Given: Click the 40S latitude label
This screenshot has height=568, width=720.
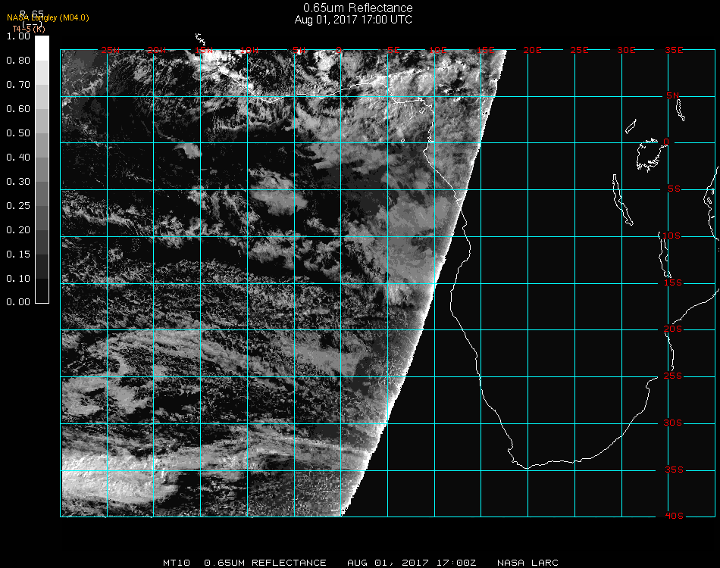Looking at the screenshot, I should pos(674,517).
